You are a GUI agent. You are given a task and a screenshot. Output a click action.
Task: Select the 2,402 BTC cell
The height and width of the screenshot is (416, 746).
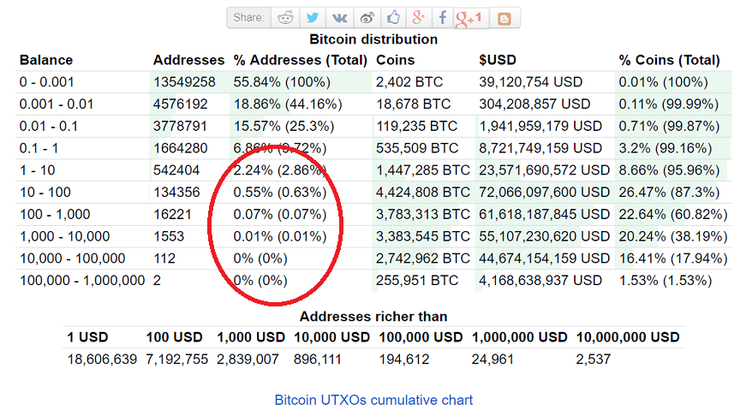click(409, 82)
